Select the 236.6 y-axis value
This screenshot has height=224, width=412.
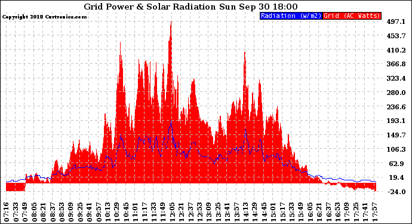tap(396, 107)
